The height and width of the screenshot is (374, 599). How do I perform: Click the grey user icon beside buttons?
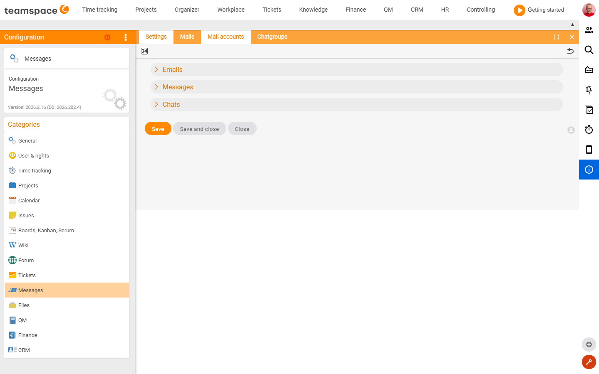[x=571, y=130]
